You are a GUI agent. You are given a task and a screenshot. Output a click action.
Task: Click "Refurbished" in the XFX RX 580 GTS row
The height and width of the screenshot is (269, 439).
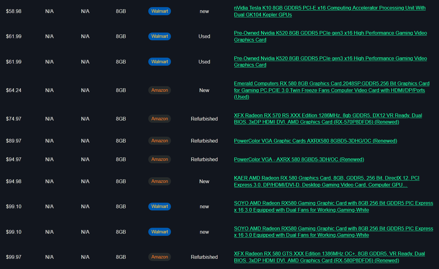click(x=204, y=257)
